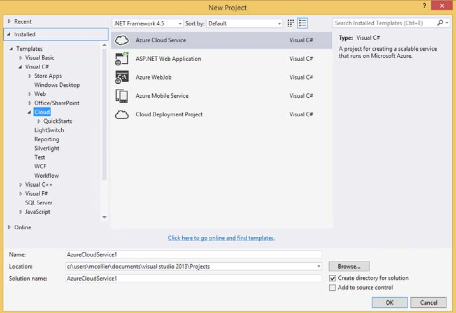
Task: Uncheck Create directory for solution
Action: 332,278
